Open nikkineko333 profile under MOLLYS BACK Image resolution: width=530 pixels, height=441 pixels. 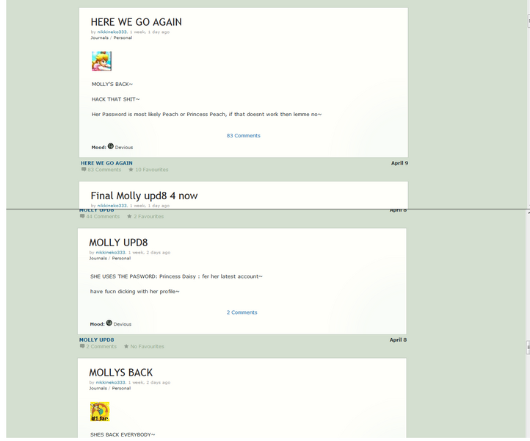pyautogui.click(x=111, y=382)
